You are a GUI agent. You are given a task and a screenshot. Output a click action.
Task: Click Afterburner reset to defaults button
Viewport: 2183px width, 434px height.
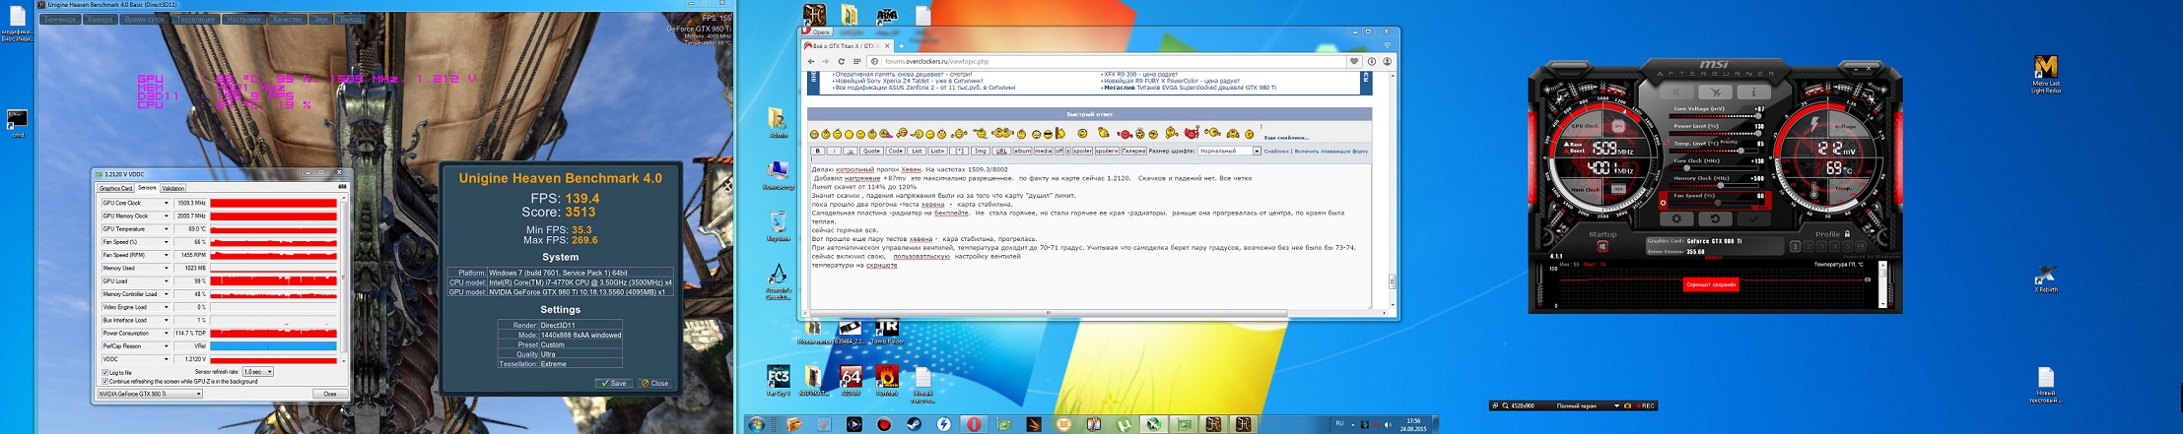(x=1714, y=219)
